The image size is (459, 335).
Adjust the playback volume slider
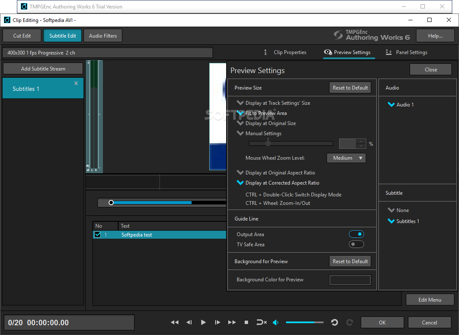pyautogui.click(x=305, y=322)
